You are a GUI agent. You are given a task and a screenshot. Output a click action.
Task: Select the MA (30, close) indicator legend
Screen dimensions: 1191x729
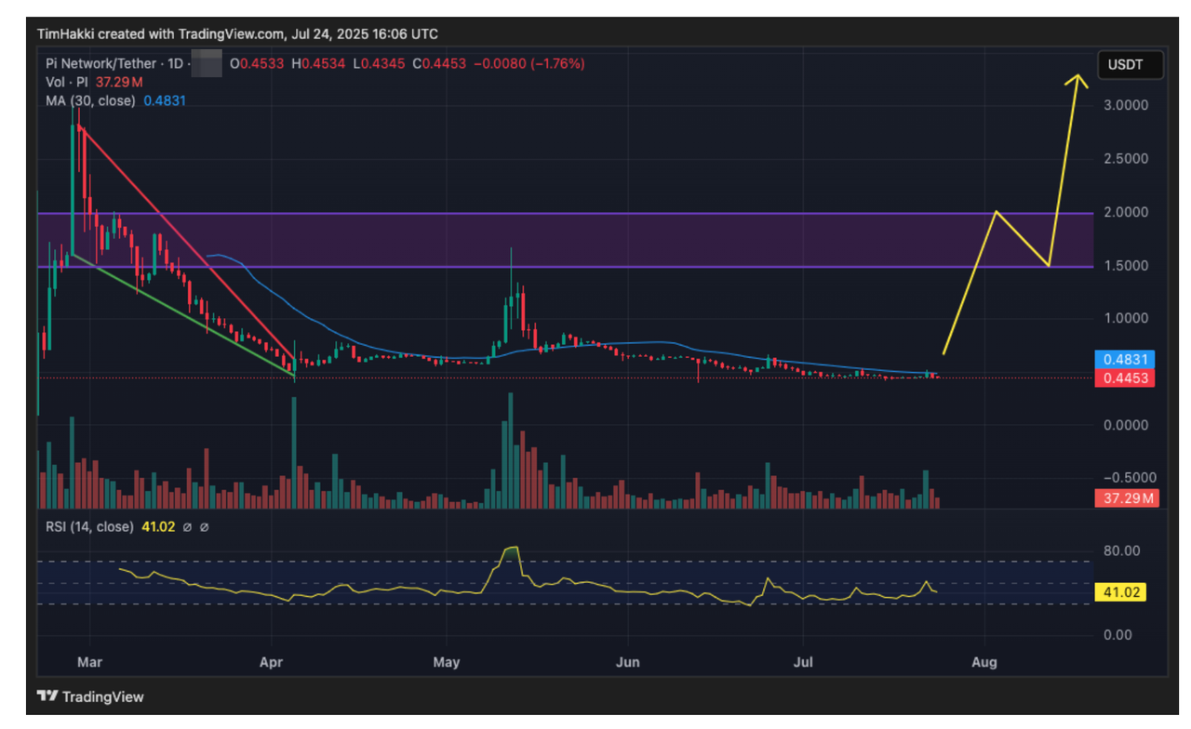point(89,100)
